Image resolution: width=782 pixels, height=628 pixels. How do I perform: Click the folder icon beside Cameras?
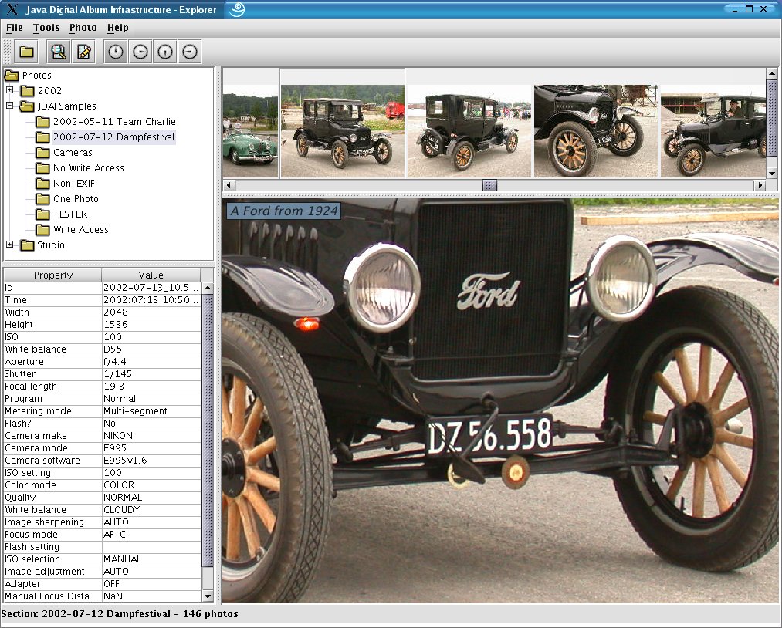pos(43,153)
